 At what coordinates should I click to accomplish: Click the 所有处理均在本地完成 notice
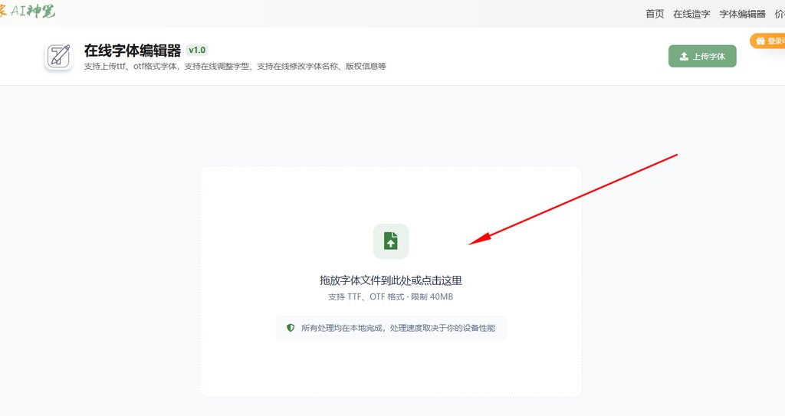[x=390, y=328]
